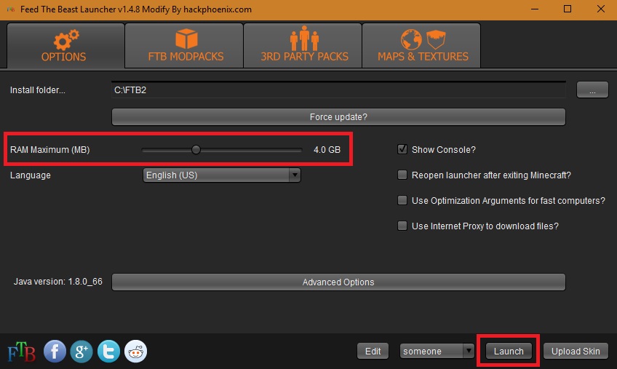Open the Twitter bird icon
The height and width of the screenshot is (369, 617).
pos(108,351)
